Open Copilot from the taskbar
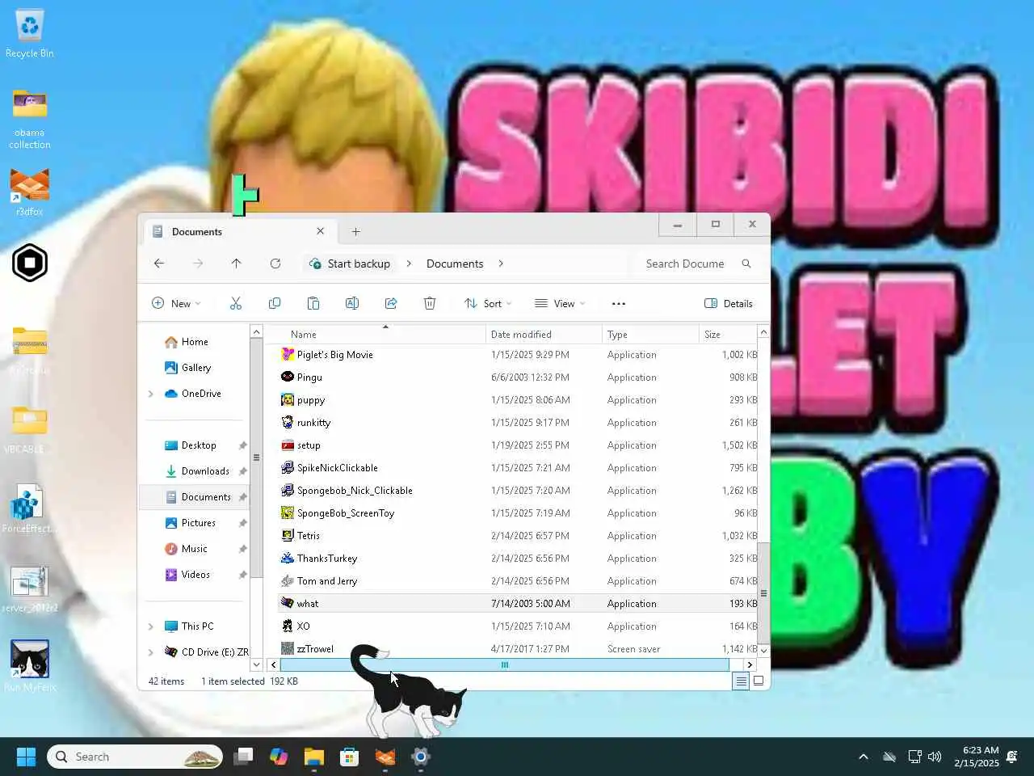The image size is (1034, 776). tap(279, 757)
